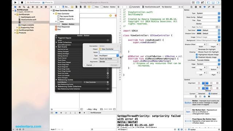233x131 pixels.
Task: Show the File Template library
Action: pyautogui.click(x=196, y=96)
